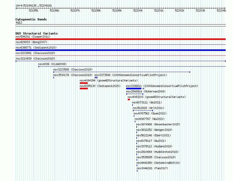Open the nsv829933 (Wong2007) label

click(31, 42)
